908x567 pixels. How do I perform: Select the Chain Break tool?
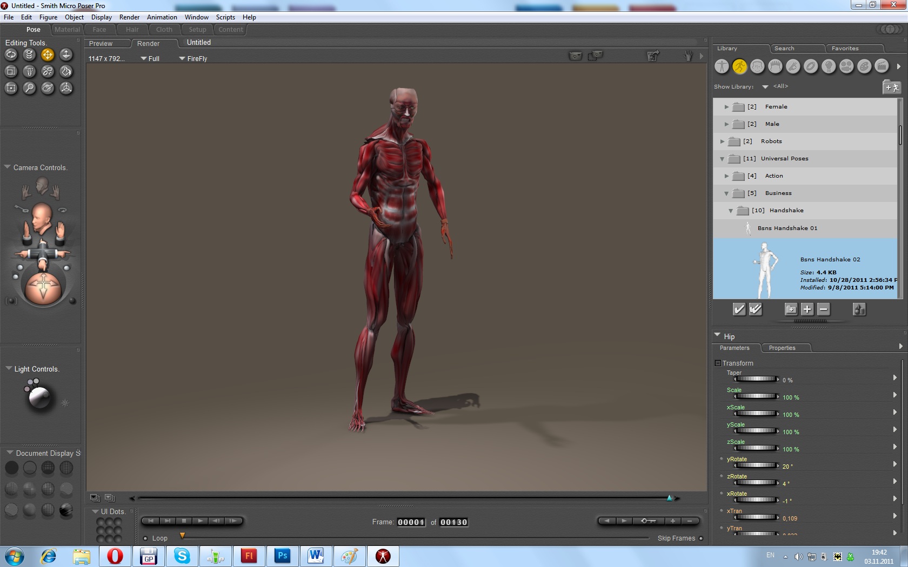point(48,71)
